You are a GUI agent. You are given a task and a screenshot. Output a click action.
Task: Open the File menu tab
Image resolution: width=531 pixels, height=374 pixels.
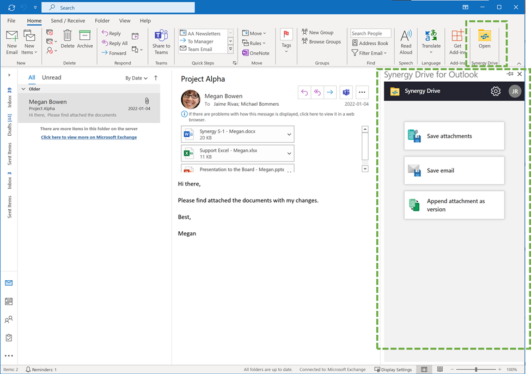pyautogui.click(x=11, y=21)
